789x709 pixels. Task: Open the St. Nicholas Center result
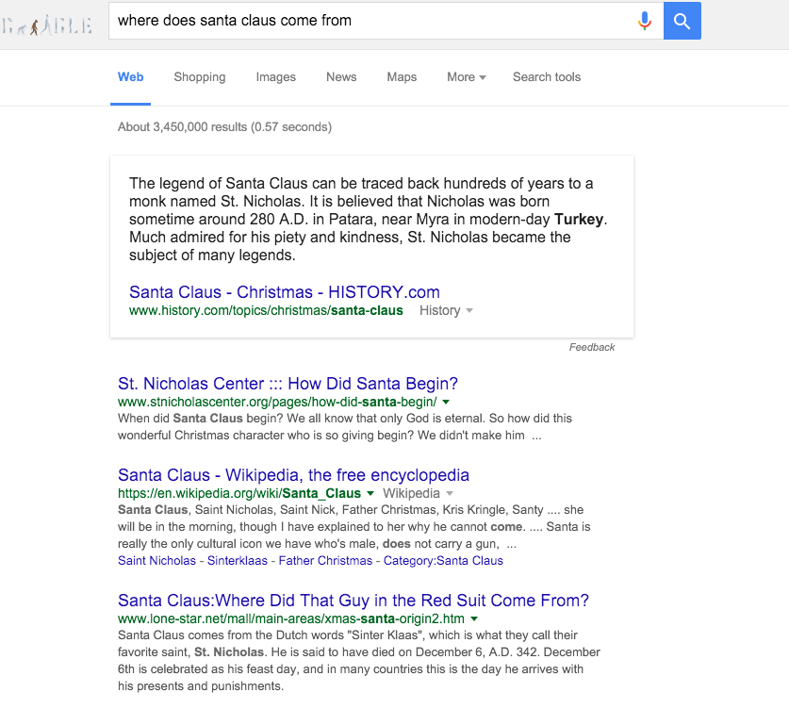coord(286,384)
